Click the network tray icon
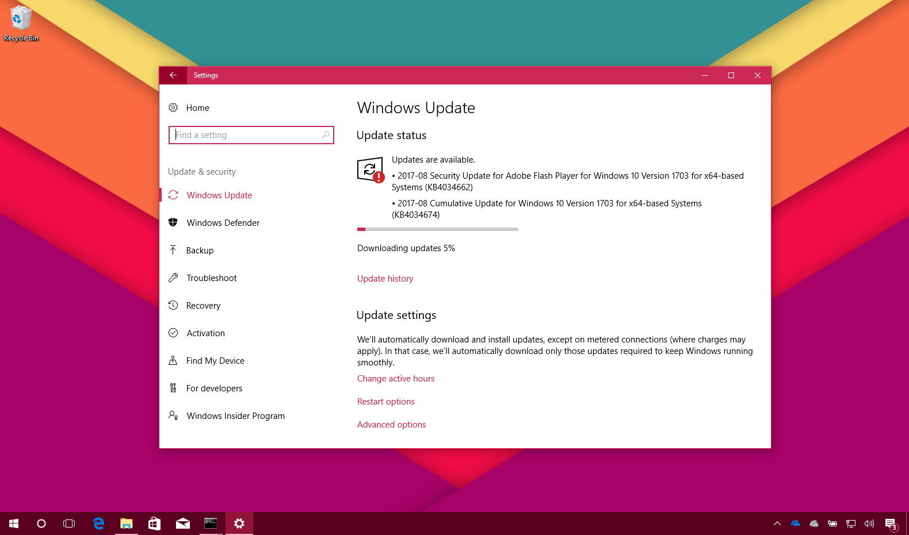This screenshot has width=909, height=535. 851,524
